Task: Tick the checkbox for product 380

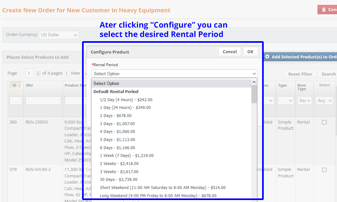Action: [x=324, y=122]
